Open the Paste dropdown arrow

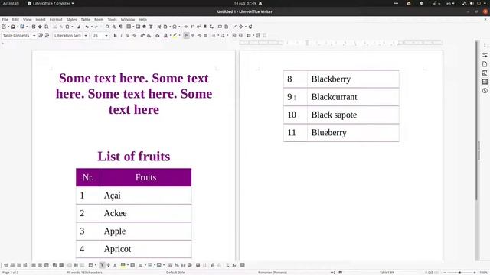[72, 27]
